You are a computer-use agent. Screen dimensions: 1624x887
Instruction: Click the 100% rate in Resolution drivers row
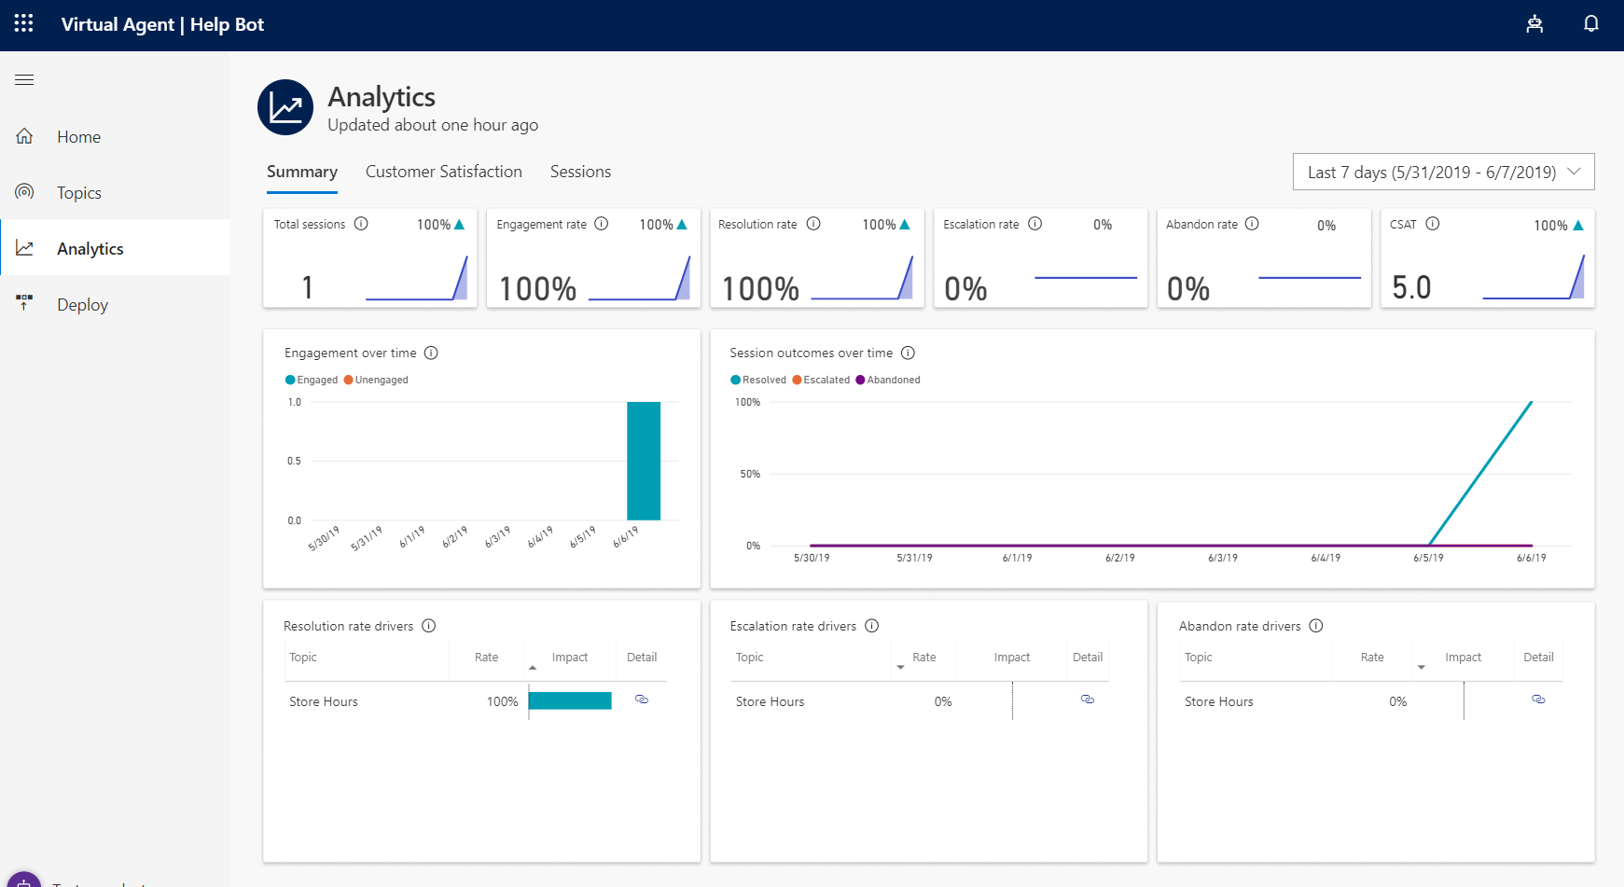coord(502,701)
